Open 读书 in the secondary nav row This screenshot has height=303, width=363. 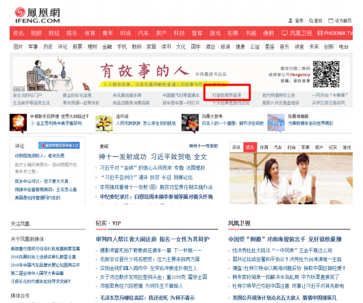coord(166,47)
